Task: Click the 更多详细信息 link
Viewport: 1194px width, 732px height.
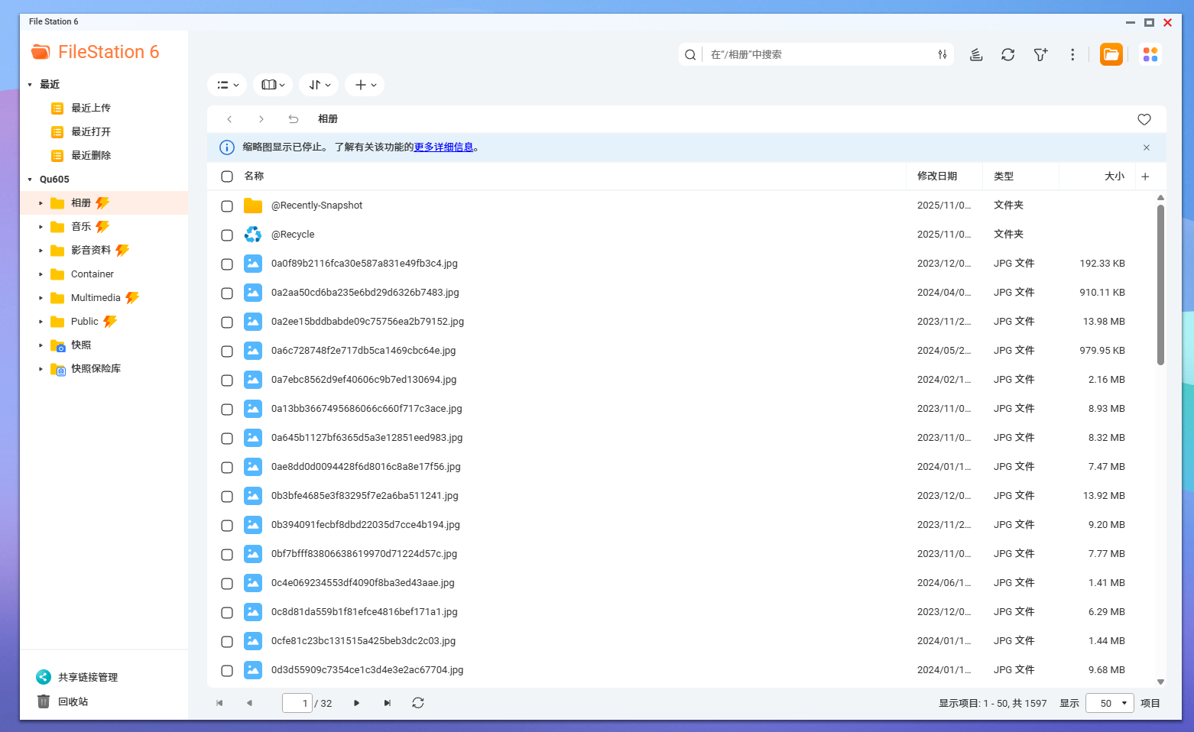Action: point(443,147)
